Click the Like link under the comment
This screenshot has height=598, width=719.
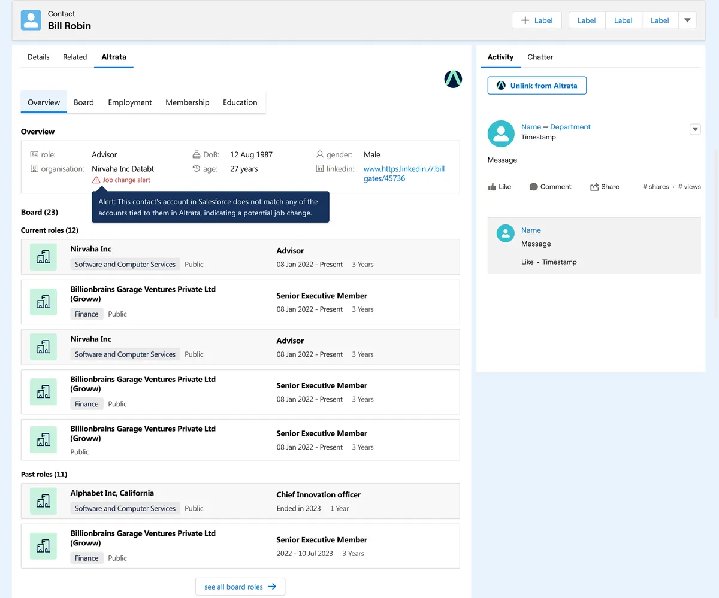click(527, 262)
